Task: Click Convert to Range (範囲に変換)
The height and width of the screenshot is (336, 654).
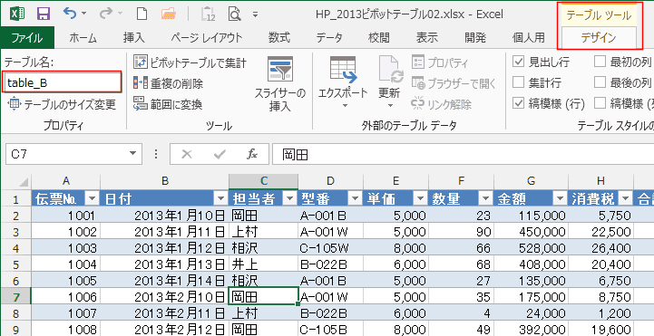Action: (168, 104)
